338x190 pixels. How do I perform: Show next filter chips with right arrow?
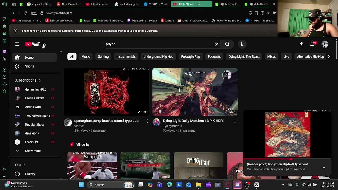[329, 56]
